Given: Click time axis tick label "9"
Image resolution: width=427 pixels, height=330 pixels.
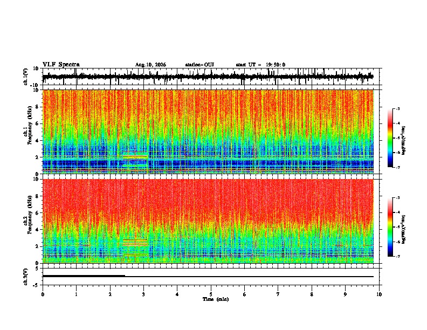Looking at the screenshot, I should tap(345, 294).
